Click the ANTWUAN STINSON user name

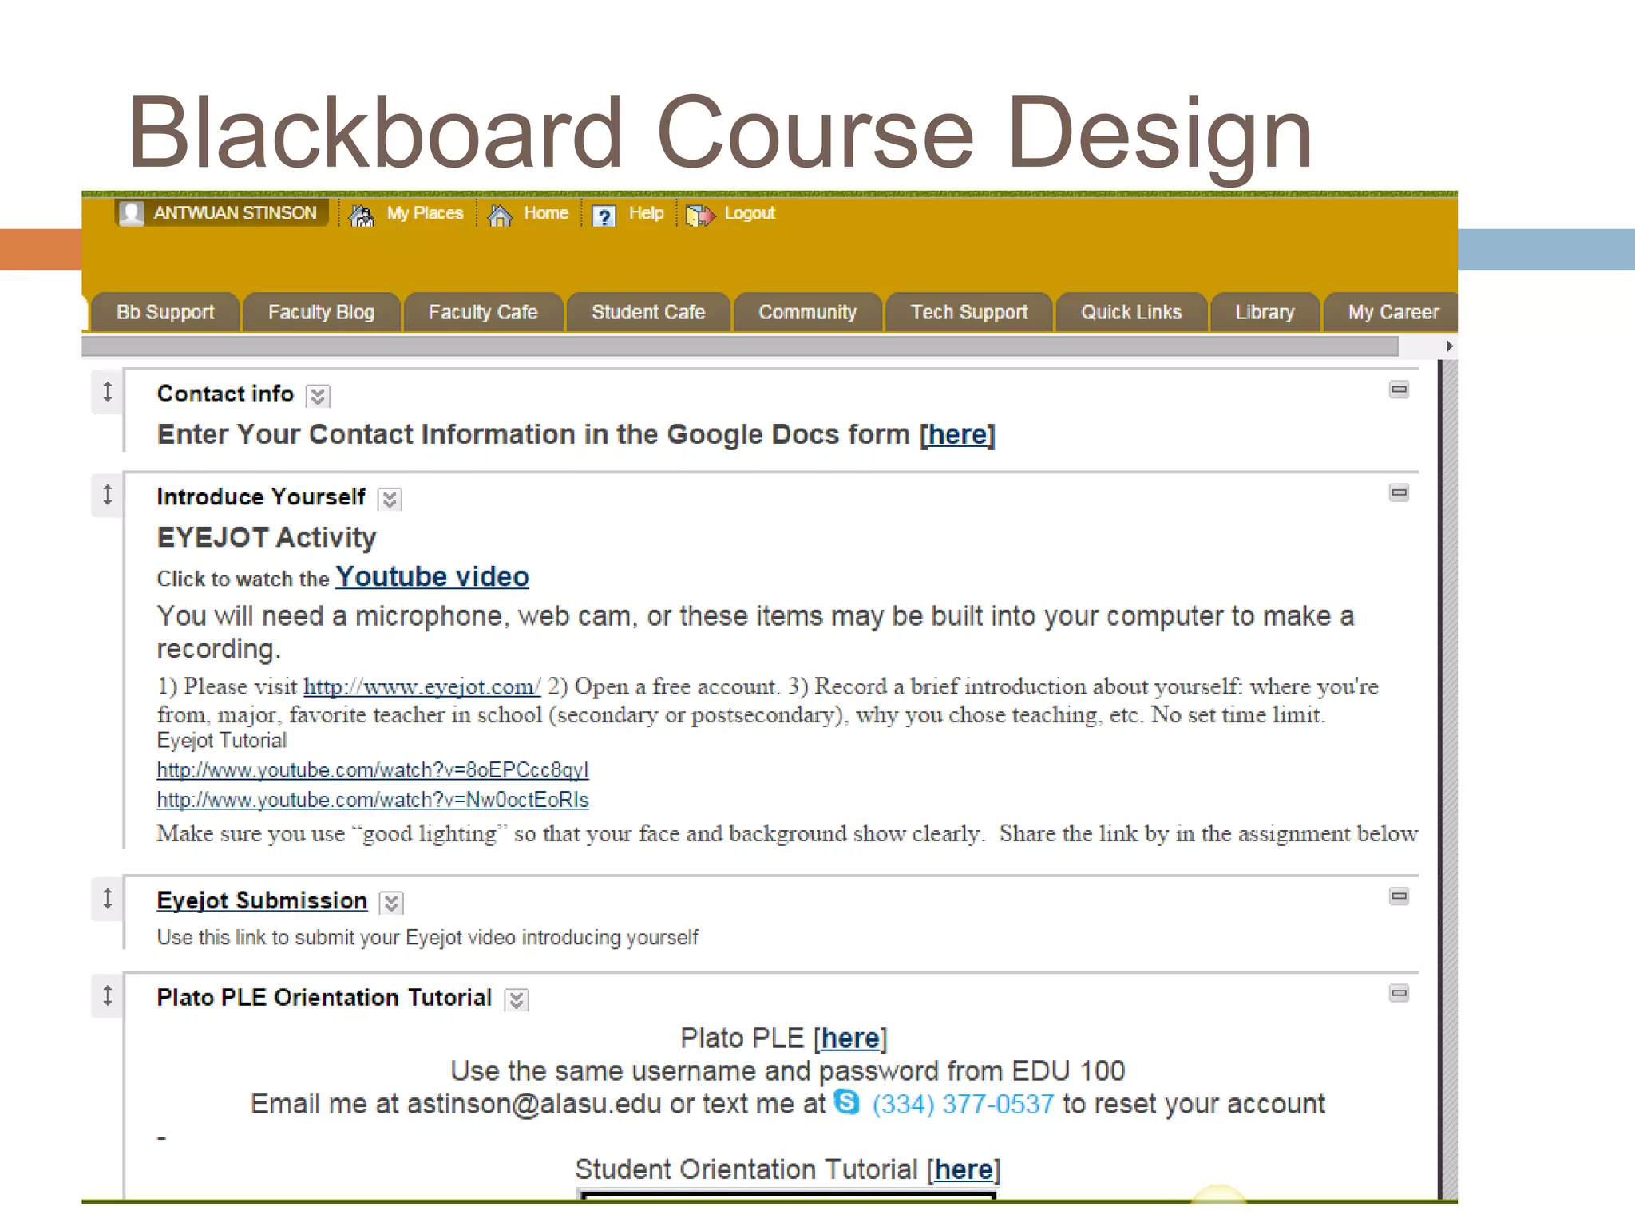tap(235, 213)
